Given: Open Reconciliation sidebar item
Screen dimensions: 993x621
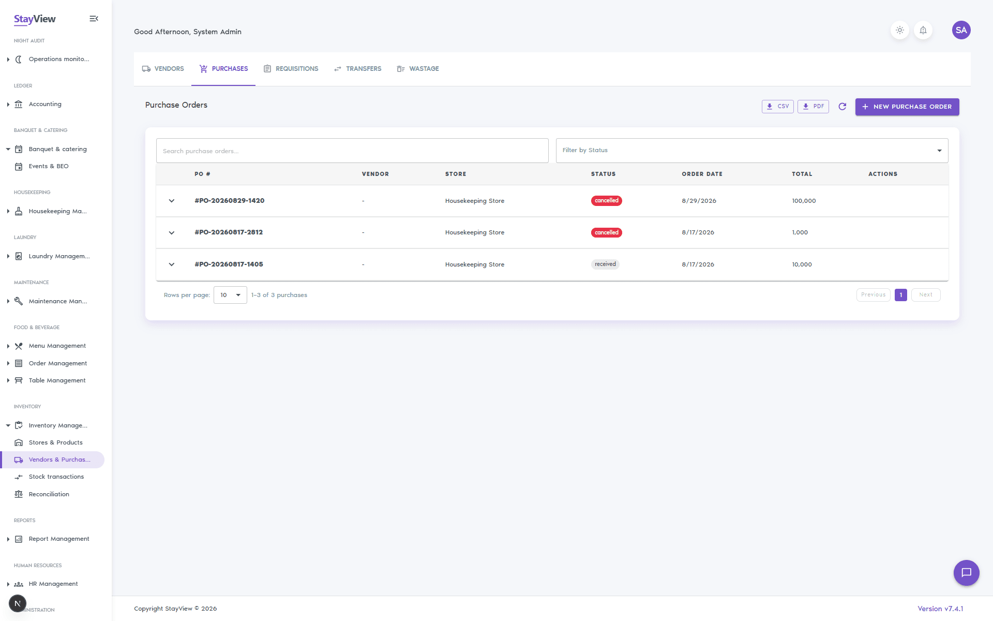Looking at the screenshot, I should pyautogui.click(x=52, y=494).
